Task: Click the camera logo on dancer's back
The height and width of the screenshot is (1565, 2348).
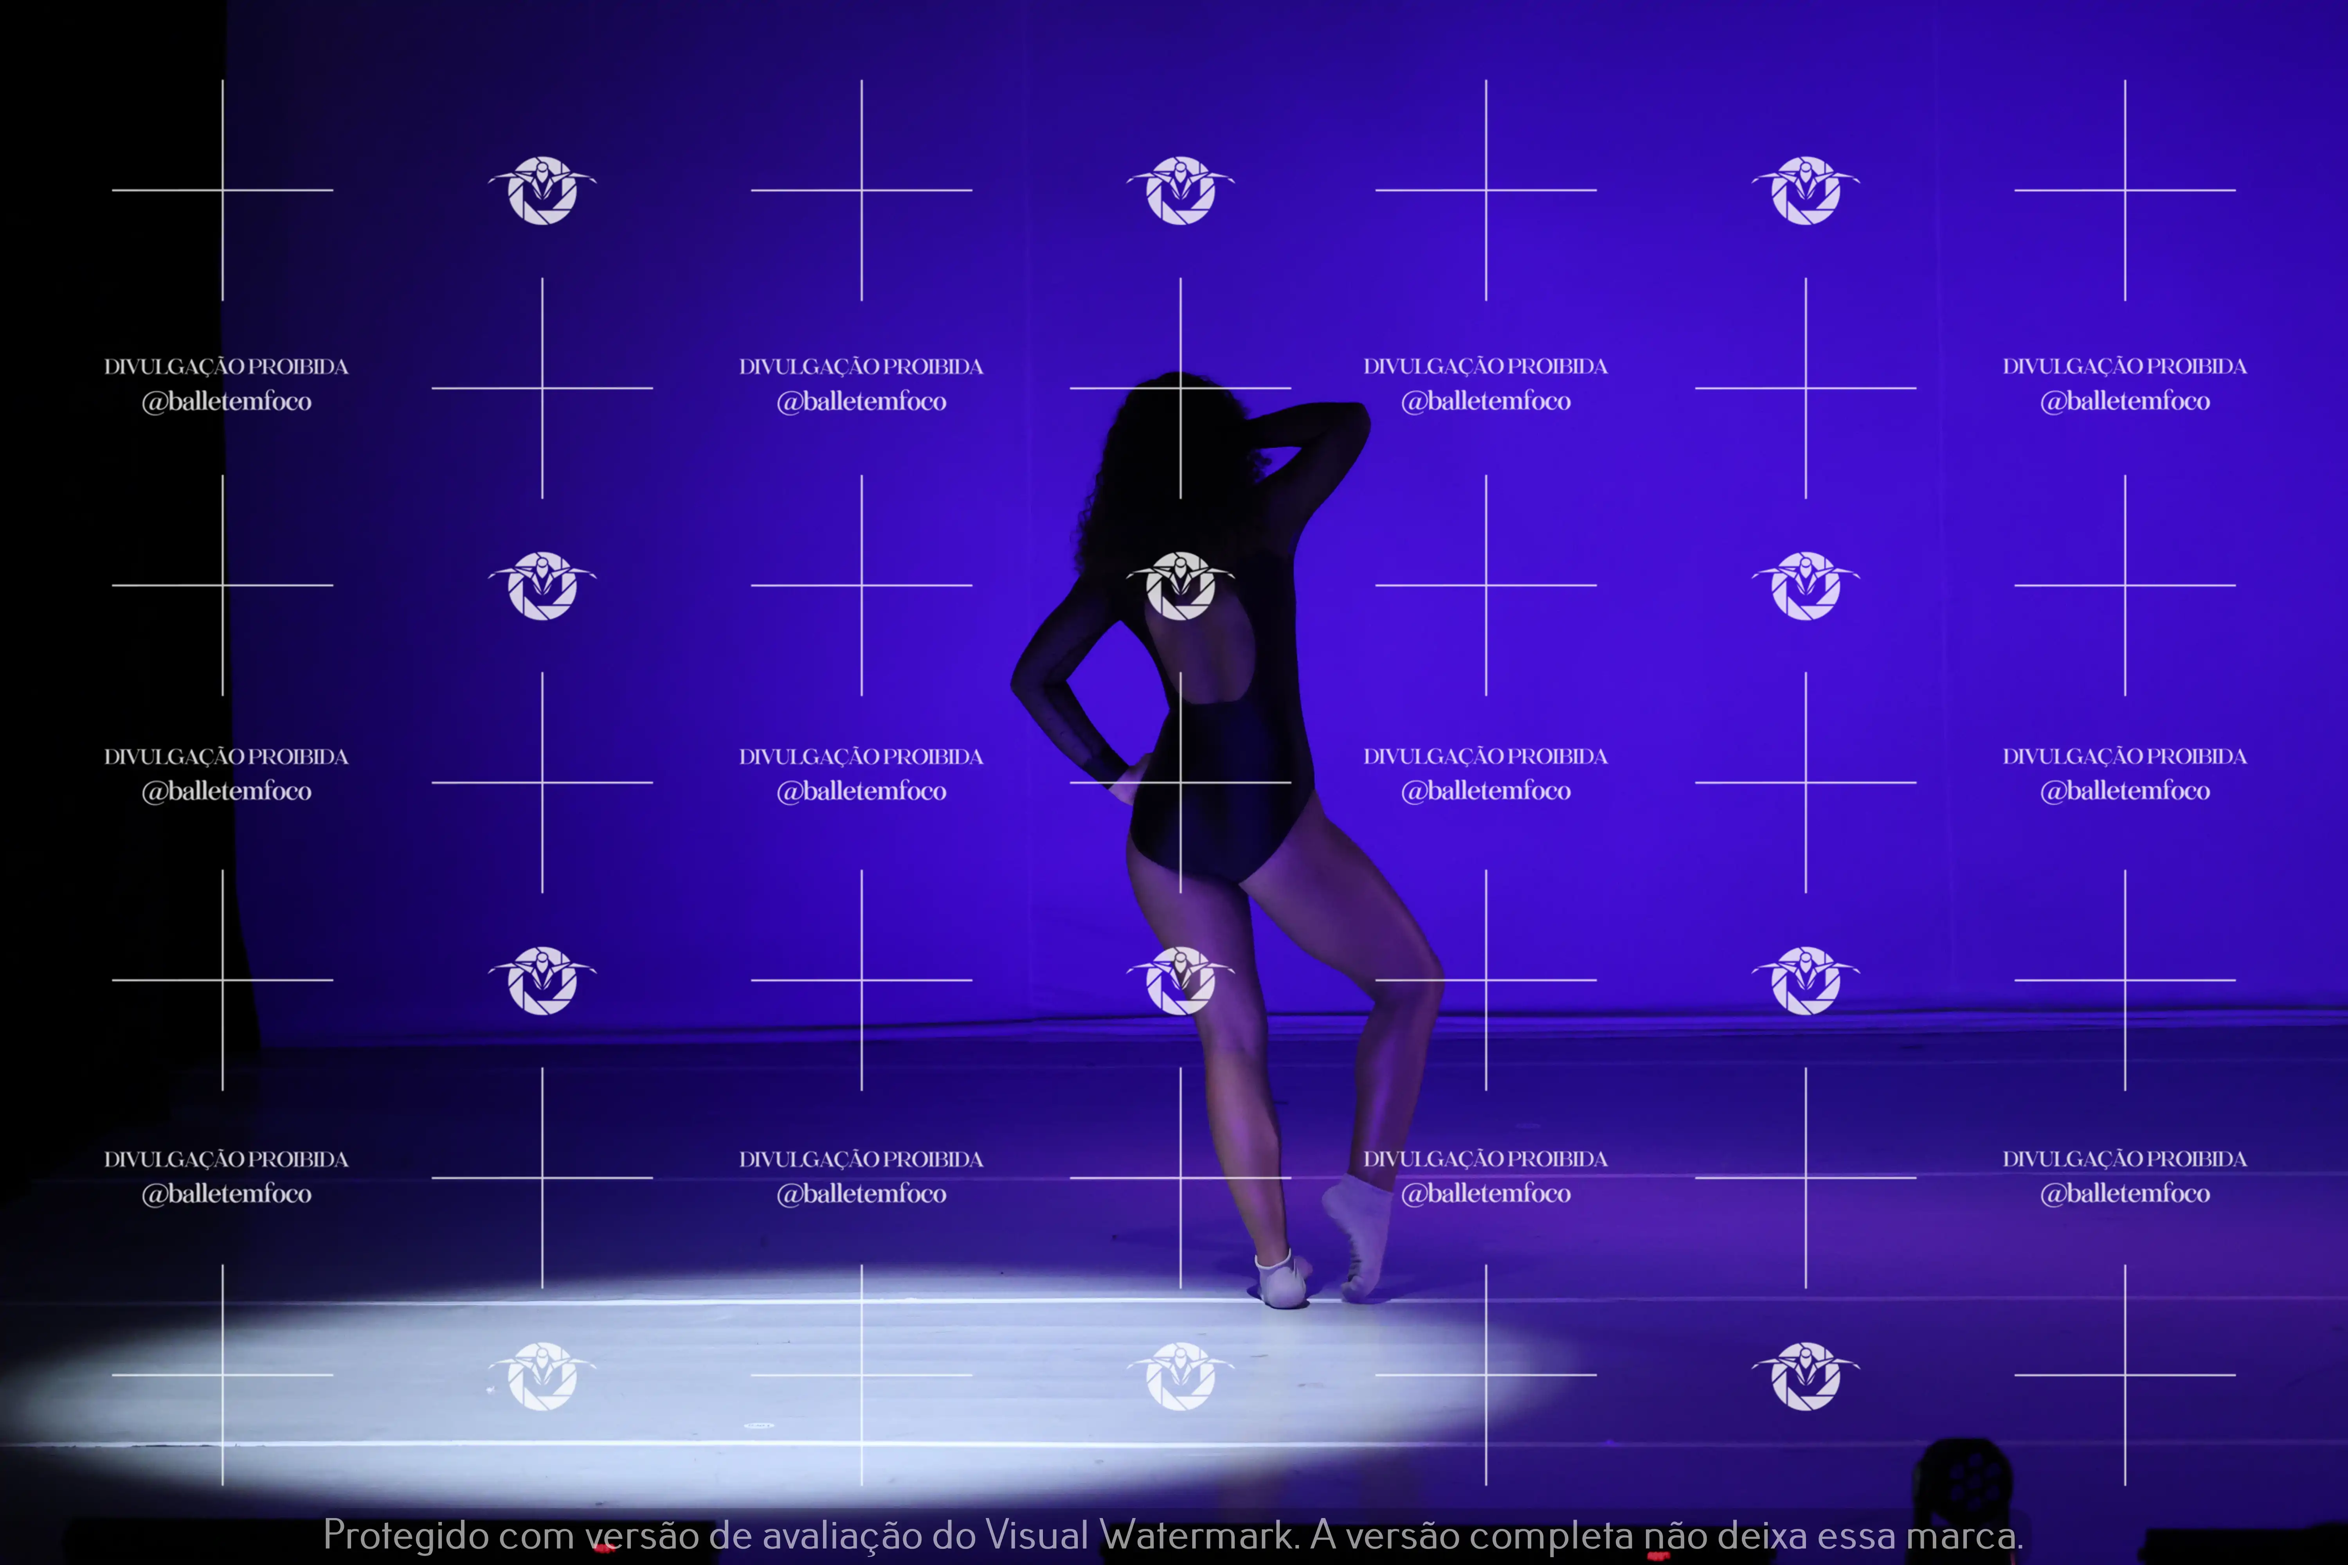Action: [1180, 586]
